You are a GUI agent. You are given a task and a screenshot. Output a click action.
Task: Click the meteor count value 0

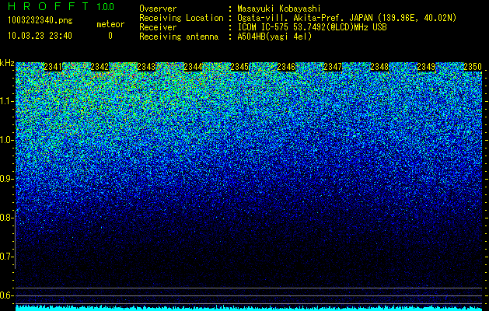pos(110,36)
